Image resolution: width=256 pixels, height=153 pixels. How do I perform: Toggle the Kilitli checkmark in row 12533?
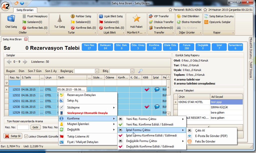147,89
